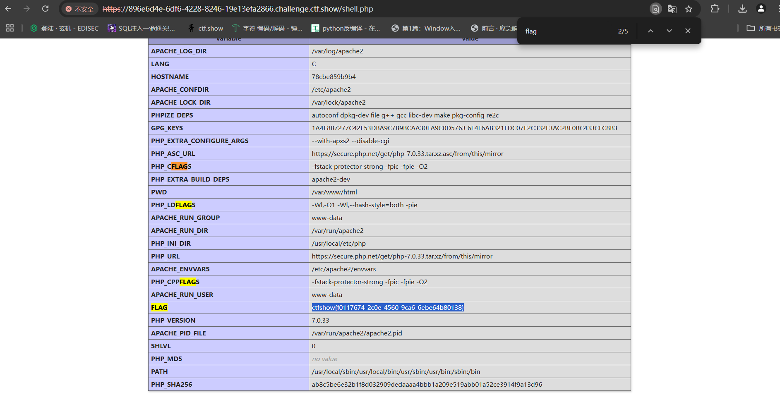Open the downloads icon in toolbar

point(743,9)
